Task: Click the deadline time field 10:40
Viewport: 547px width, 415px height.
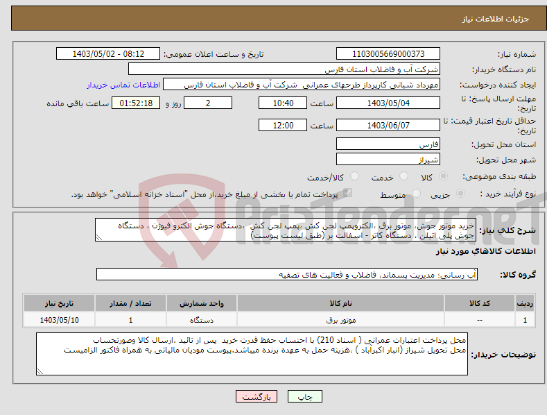Action: [x=283, y=103]
